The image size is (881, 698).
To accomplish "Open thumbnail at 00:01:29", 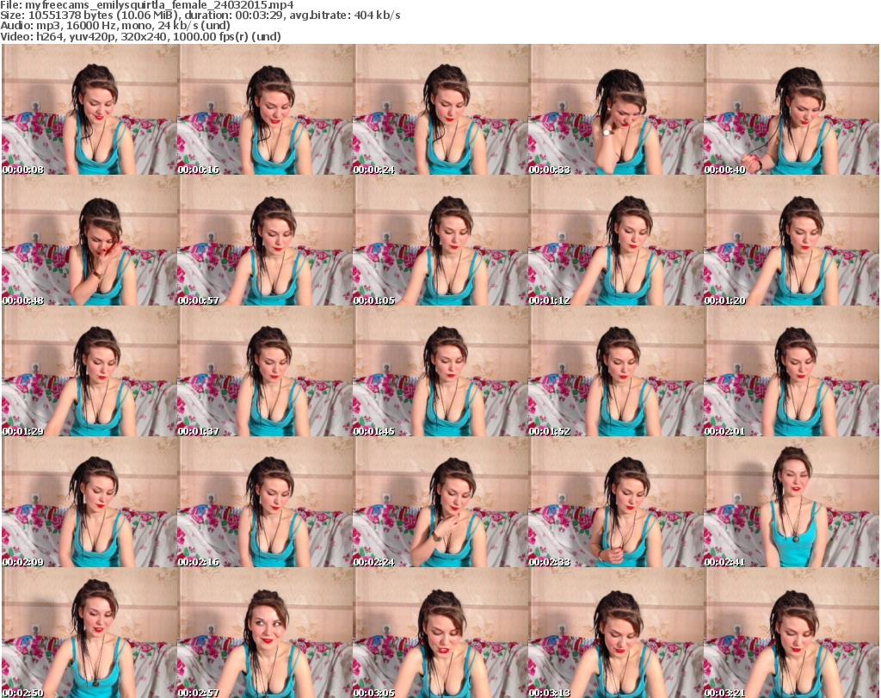I will point(89,372).
